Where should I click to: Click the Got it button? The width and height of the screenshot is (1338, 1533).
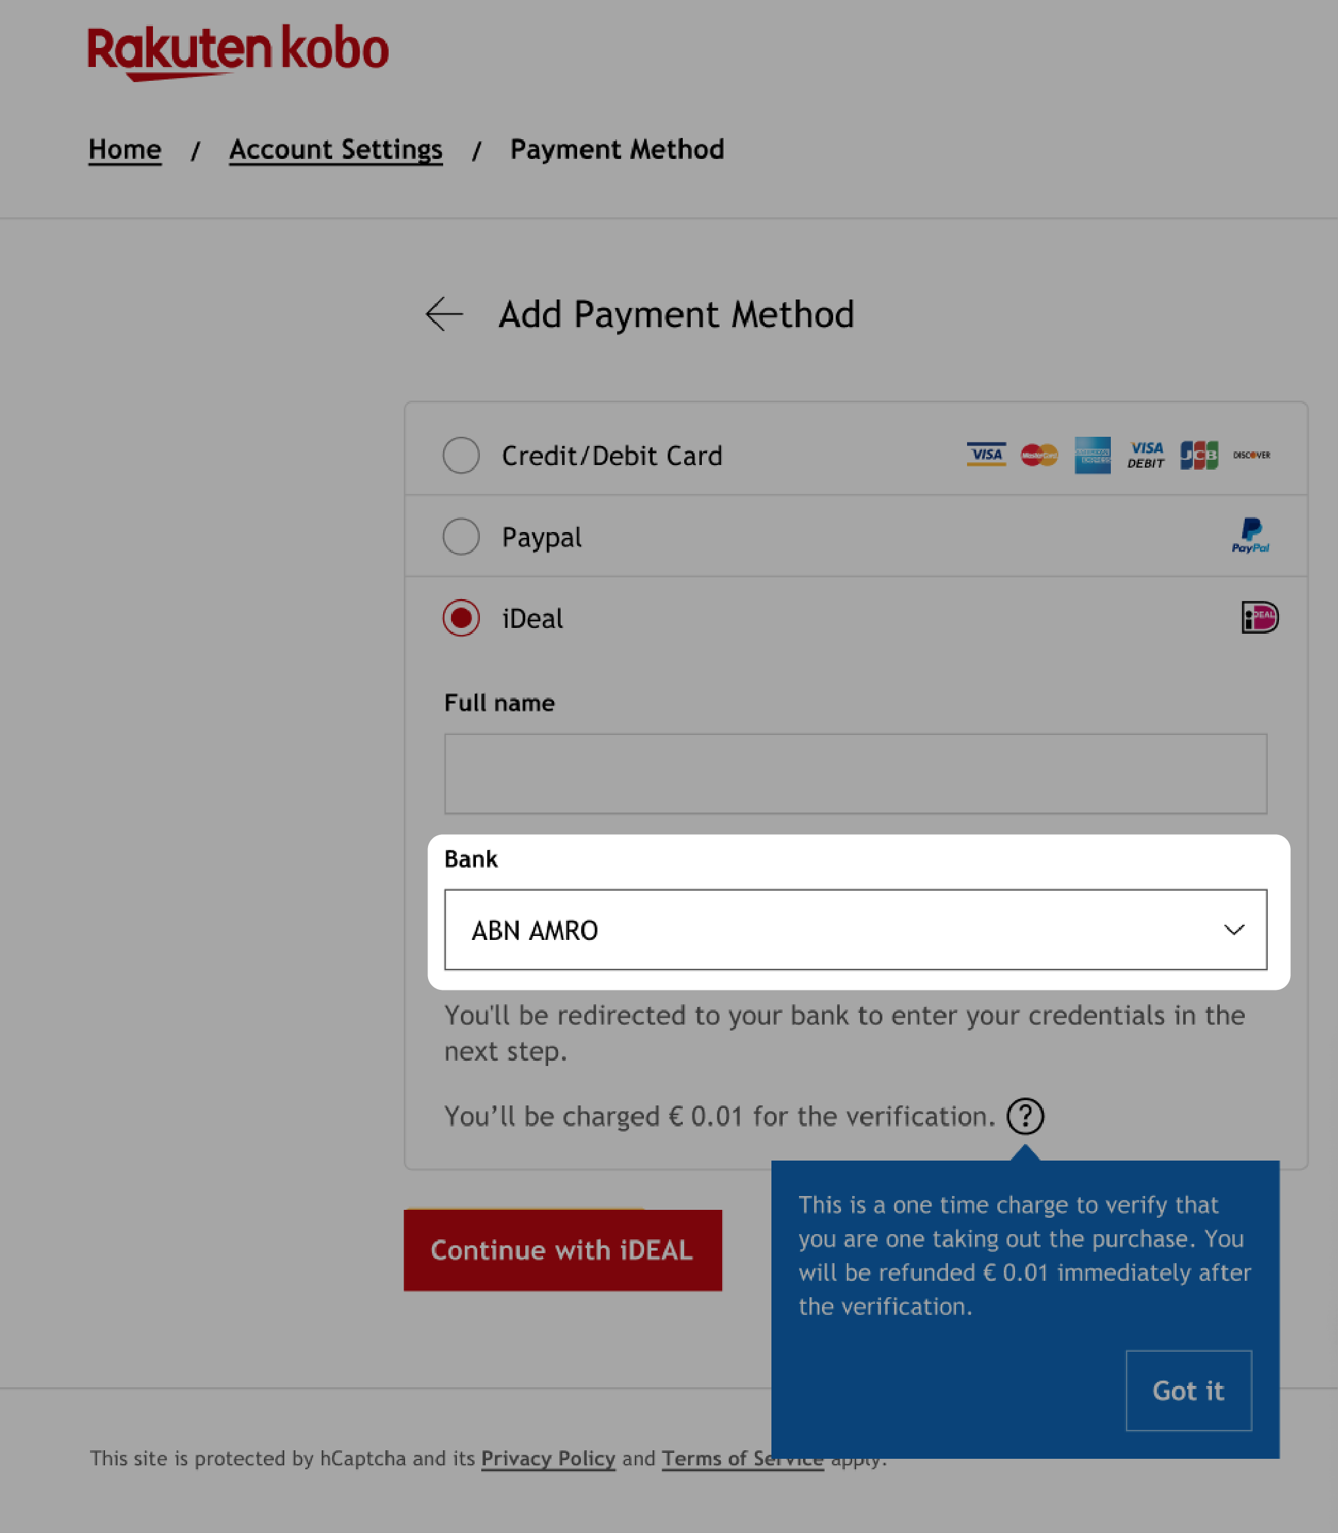(x=1187, y=1390)
